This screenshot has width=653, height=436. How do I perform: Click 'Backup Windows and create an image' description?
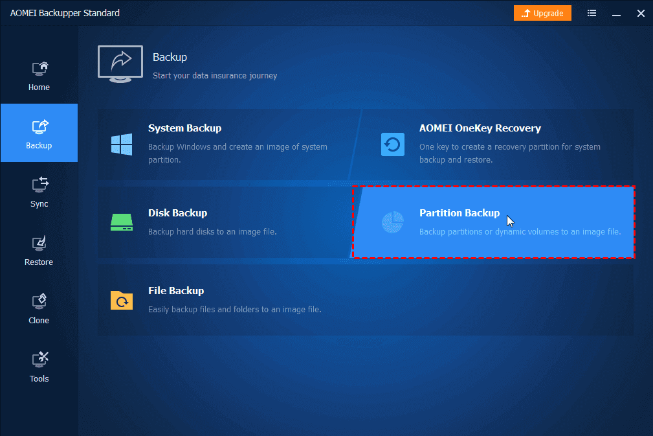(238, 153)
